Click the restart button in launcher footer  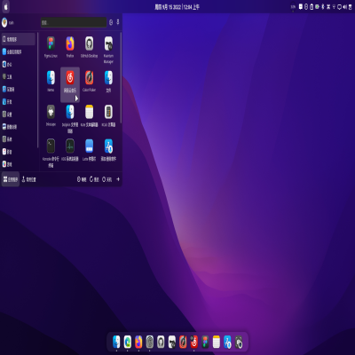point(94,179)
